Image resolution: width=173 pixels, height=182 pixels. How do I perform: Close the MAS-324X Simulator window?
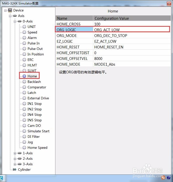[x=169, y=3]
